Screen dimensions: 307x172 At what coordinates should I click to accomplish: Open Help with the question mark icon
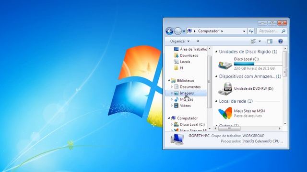pos(280,41)
